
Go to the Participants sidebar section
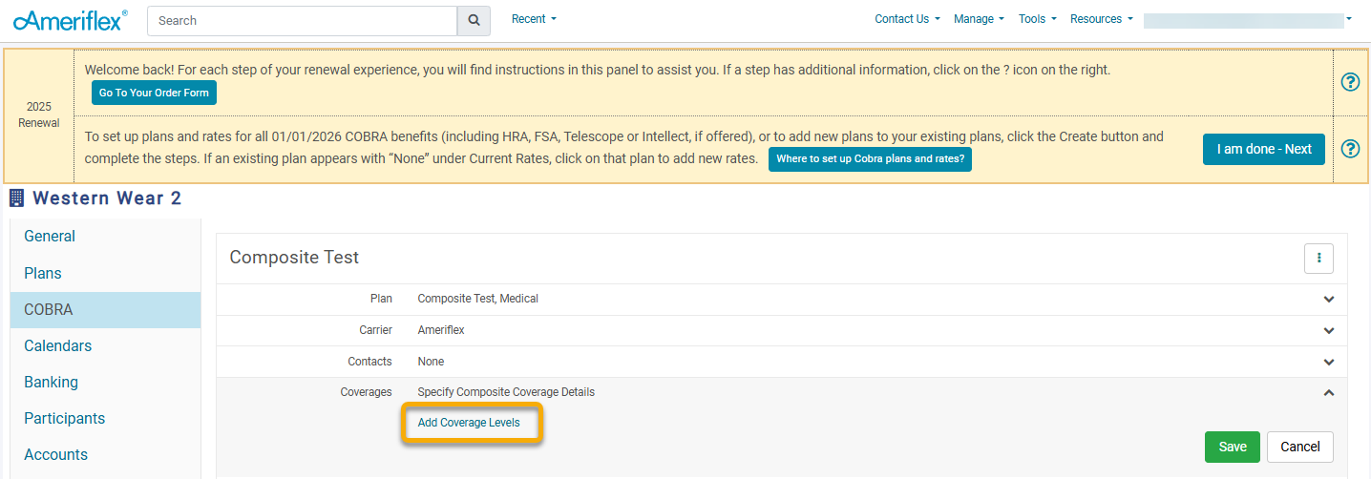64,419
